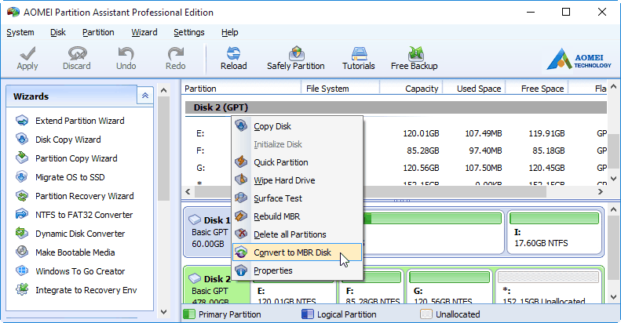Collapse the Wizards panel with the chevron
Screen dimensions: 621x323
[x=145, y=96]
